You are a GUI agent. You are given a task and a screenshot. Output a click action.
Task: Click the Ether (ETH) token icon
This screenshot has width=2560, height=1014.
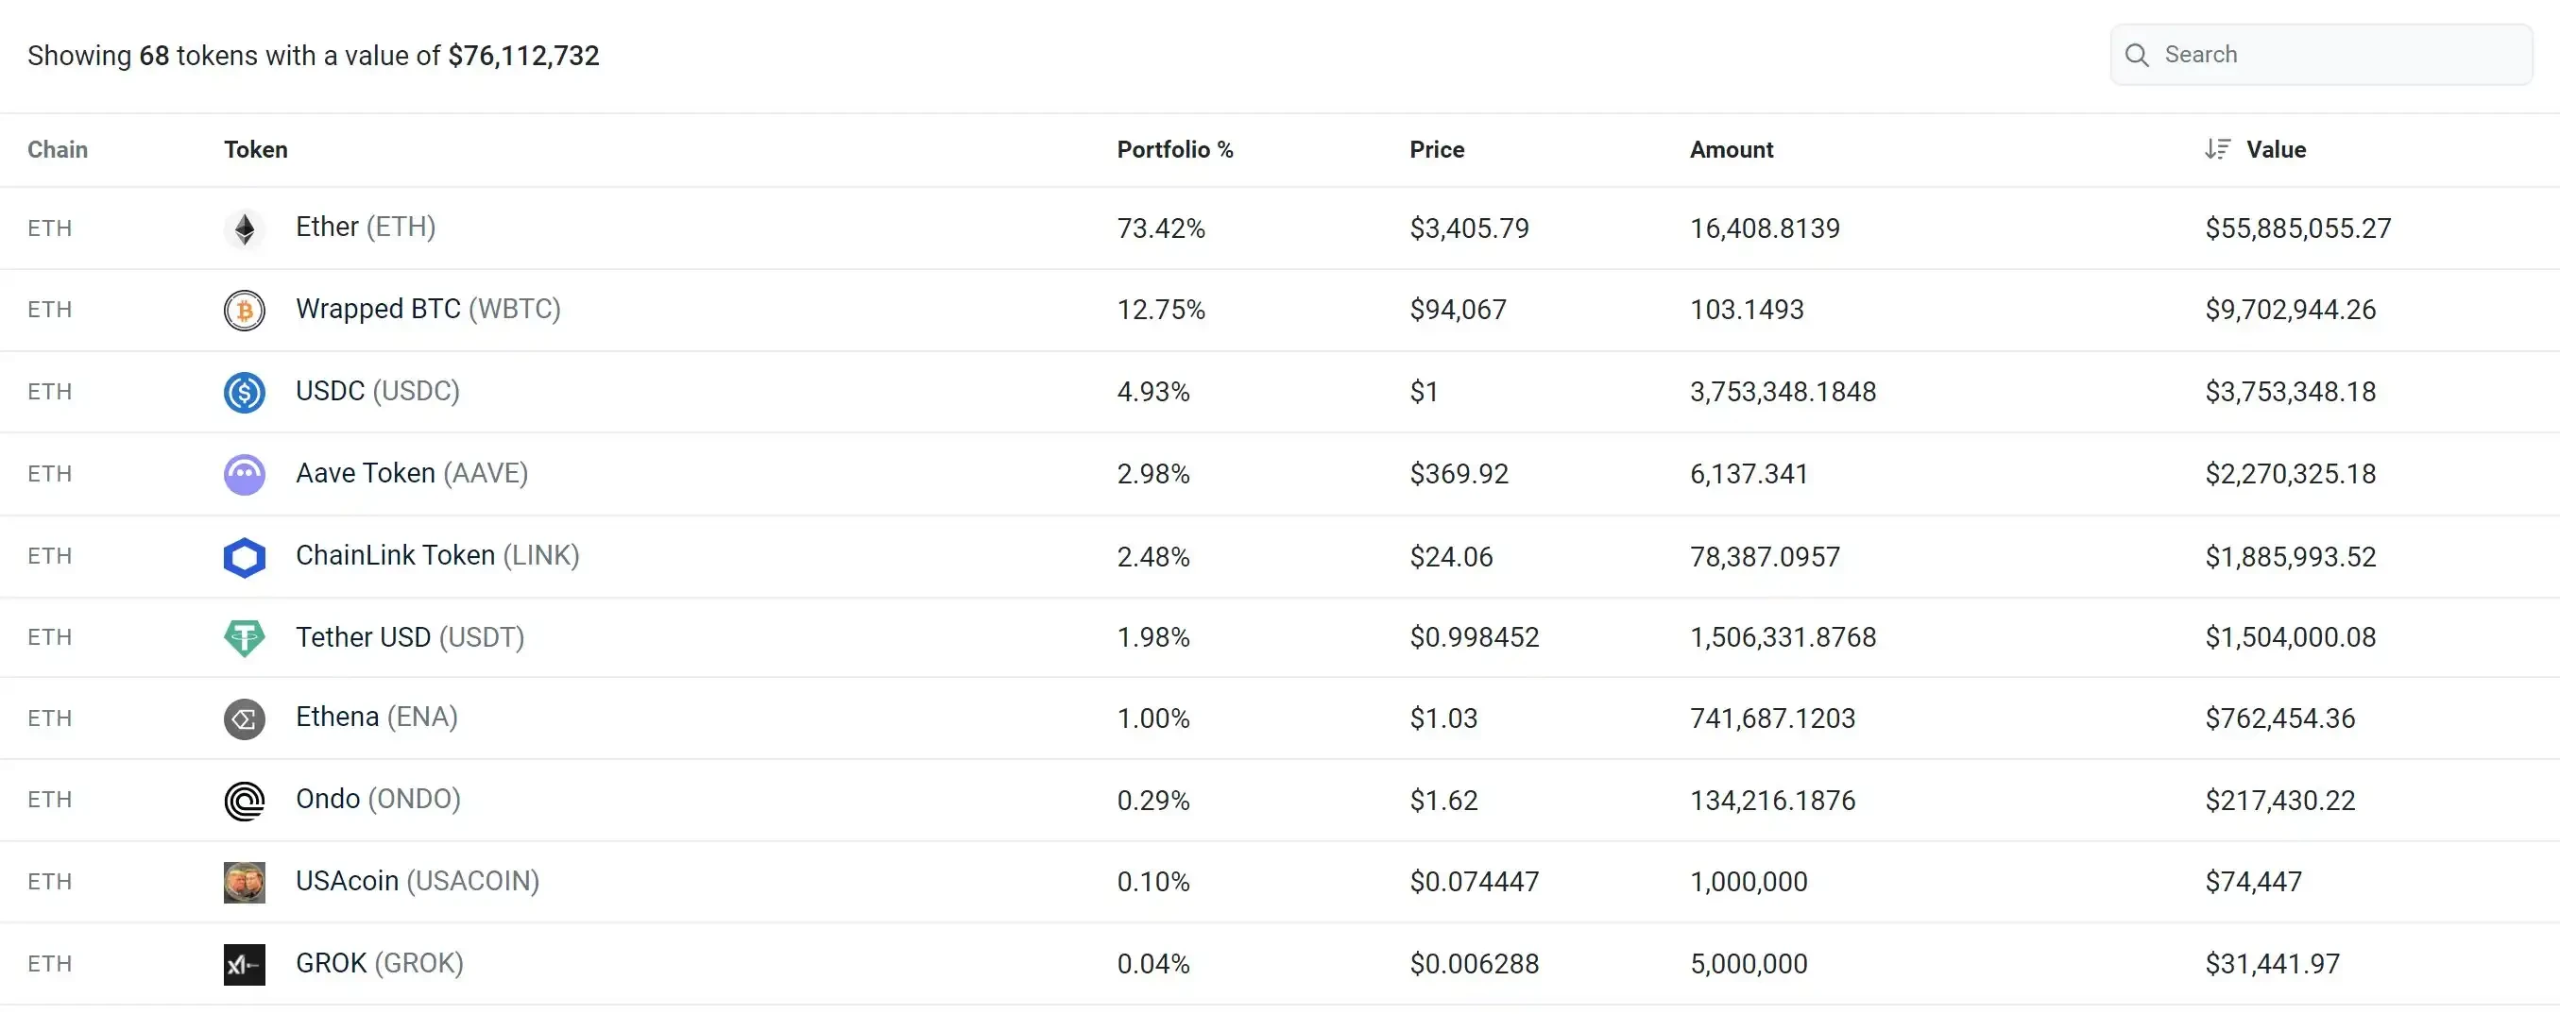coord(245,228)
